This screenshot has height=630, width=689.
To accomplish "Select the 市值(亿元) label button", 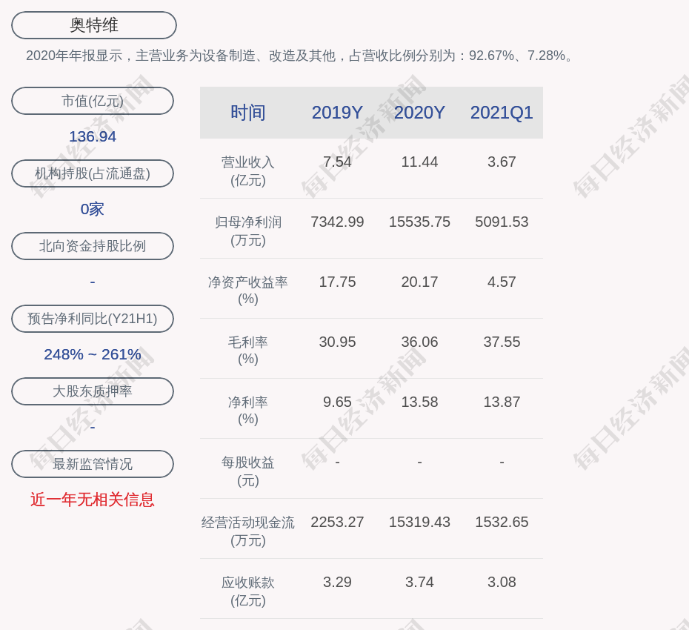I will (x=93, y=101).
